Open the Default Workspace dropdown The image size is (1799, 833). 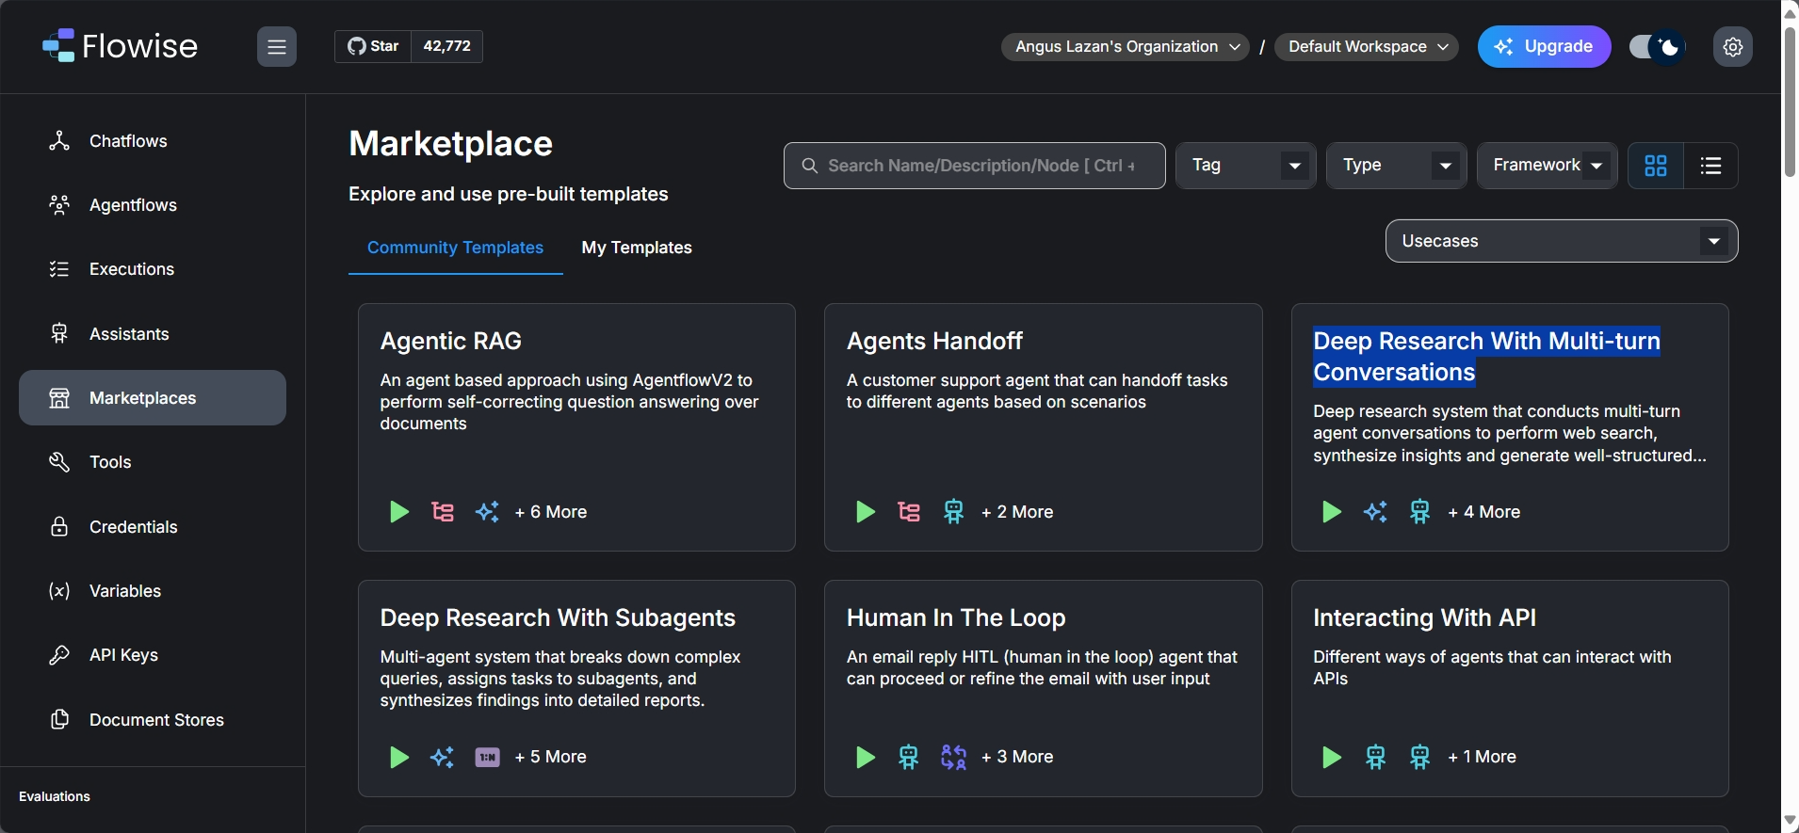(1367, 47)
